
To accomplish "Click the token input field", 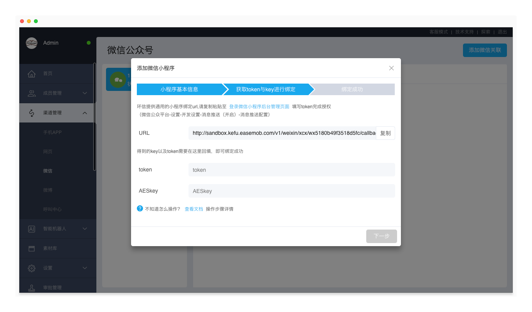I will 292,170.
